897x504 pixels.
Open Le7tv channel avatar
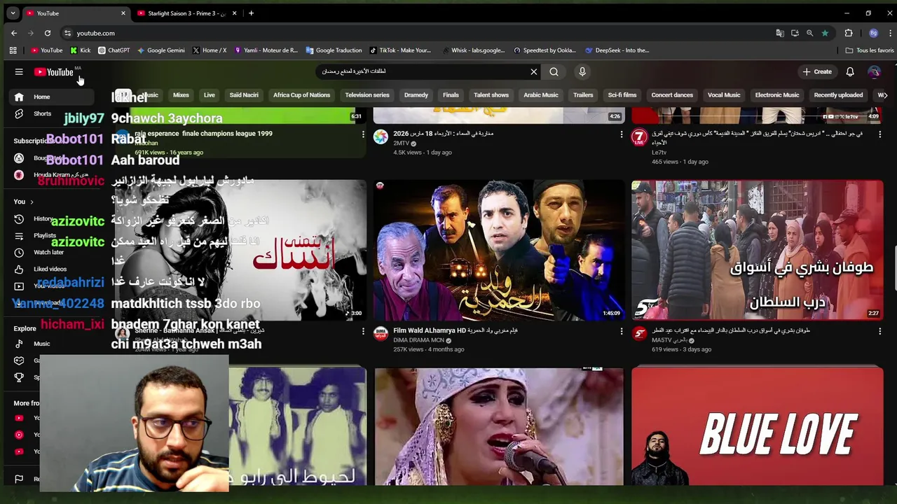coord(639,137)
